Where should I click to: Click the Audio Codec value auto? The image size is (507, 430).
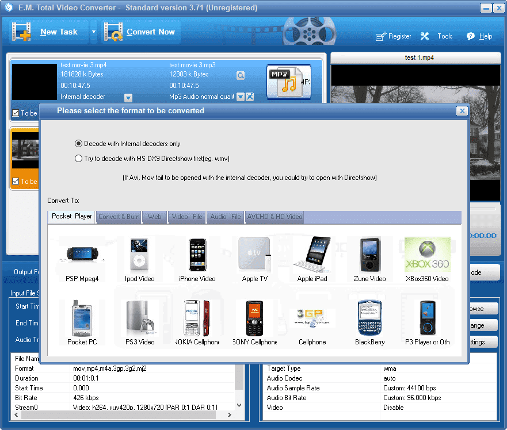pos(389,378)
